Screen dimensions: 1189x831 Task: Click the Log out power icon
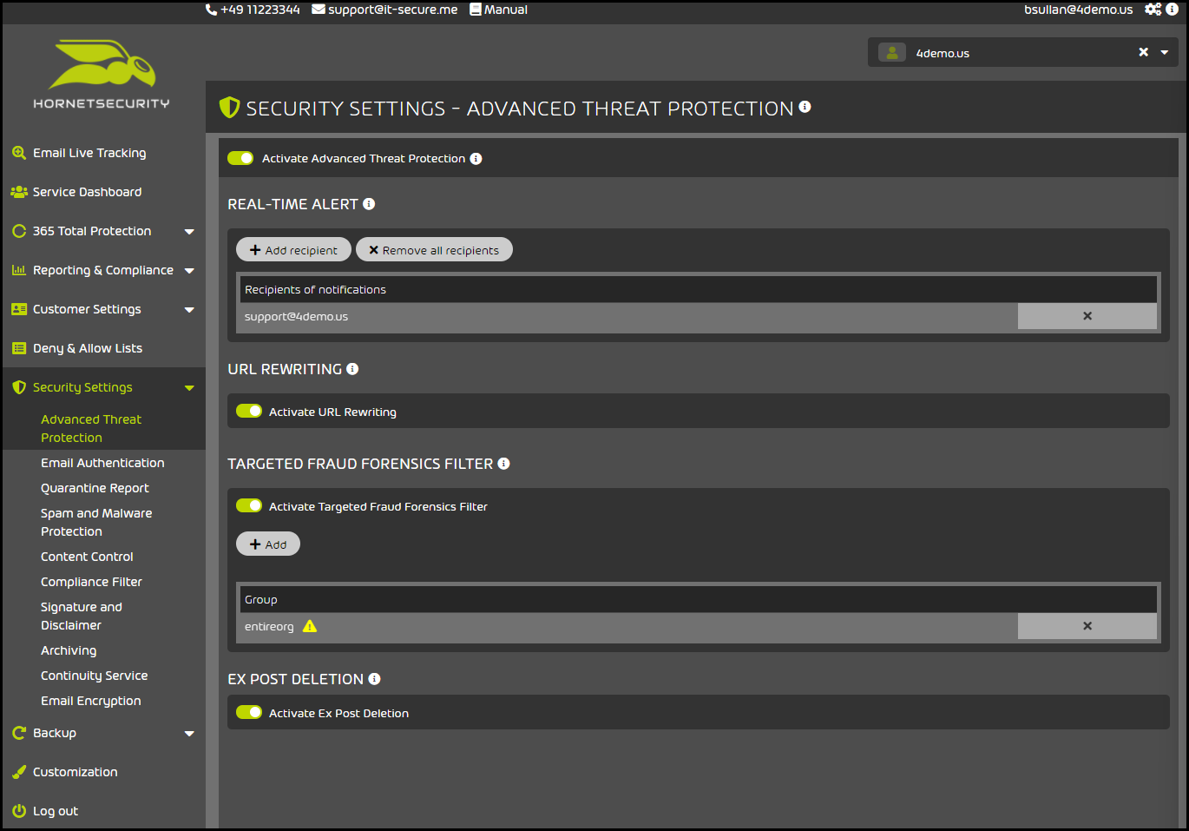[19, 811]
